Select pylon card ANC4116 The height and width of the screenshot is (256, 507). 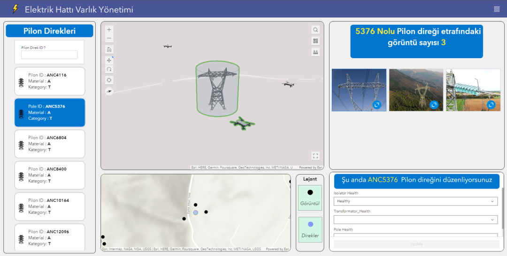50,81
